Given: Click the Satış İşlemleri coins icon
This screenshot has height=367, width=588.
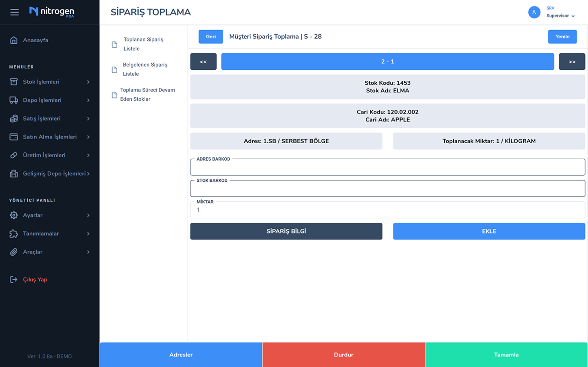Looking at the screenshot, I should 14,118.
